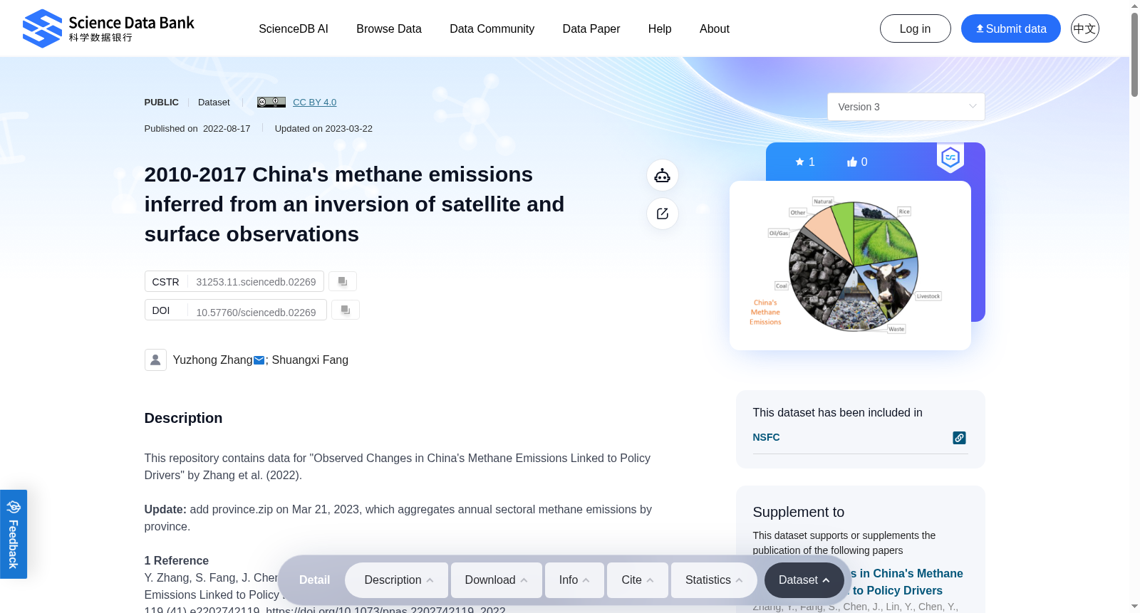Open Help menu
Viewport: 1140px width, 613px height.
pos(660,28)
